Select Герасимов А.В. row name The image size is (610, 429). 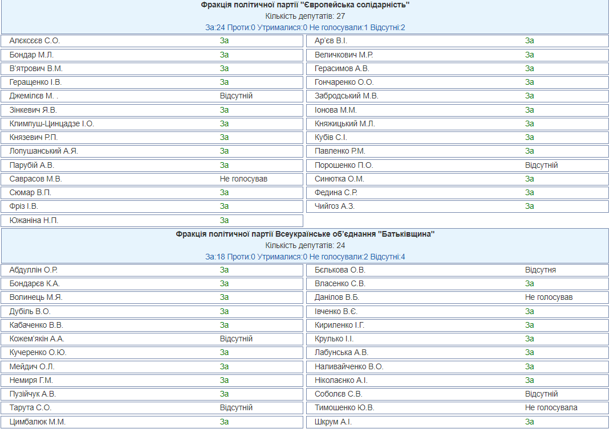(x=342, y=68)
